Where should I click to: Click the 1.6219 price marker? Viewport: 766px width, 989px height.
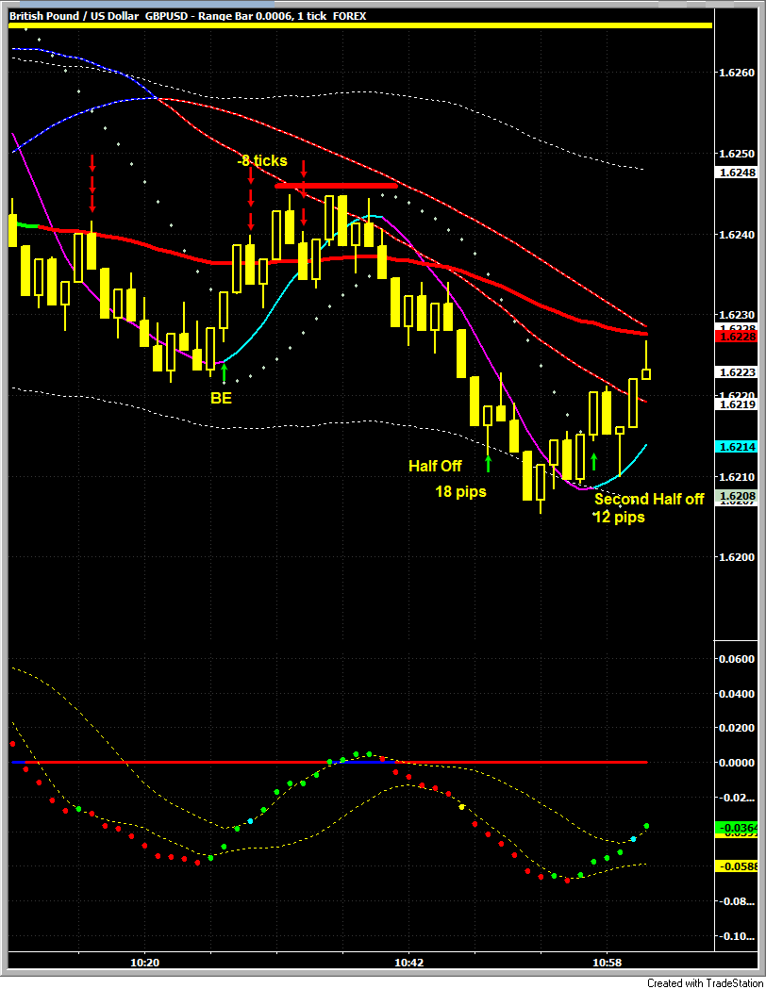[737, 404]
